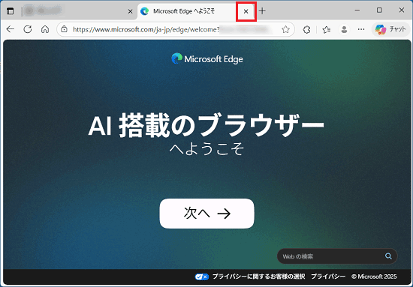This screenshot has height=287, width=413.
Task: Open the Copilot チャット button
Action: [391, 29]
